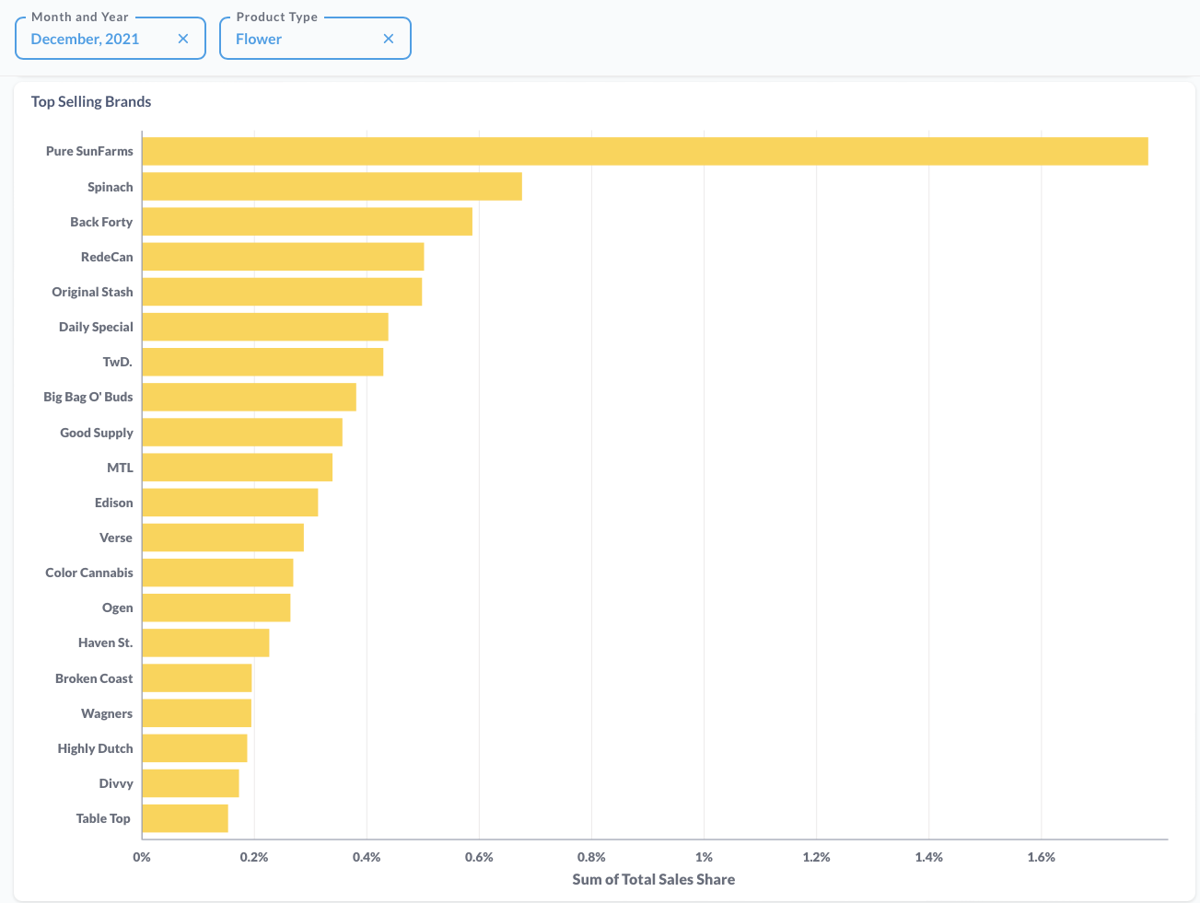Image resolution: width=1200 pixels, height=903 pixels.
Task: Click the 0.2% x-axis tick label
Action: pyautogui.click(x=254, y=857)
